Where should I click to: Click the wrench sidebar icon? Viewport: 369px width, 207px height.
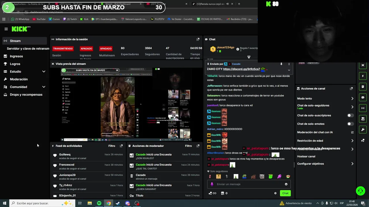pos(363,130)
